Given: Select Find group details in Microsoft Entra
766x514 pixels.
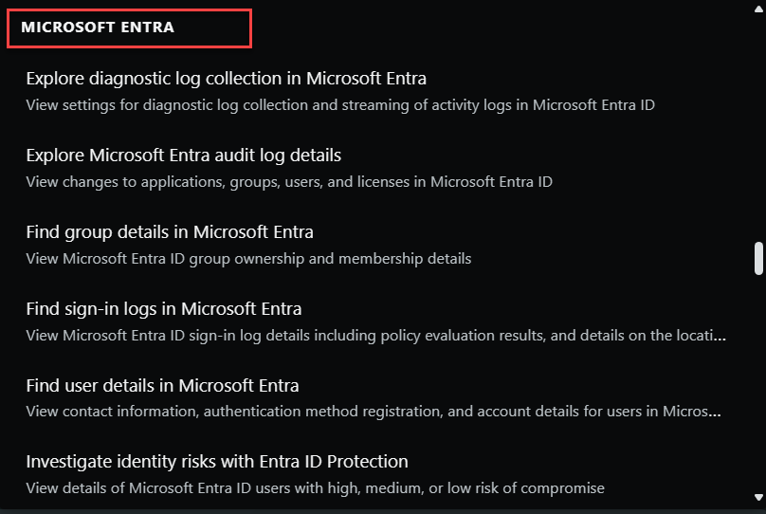Looking at the screenshot, I should tap(170, 231).
